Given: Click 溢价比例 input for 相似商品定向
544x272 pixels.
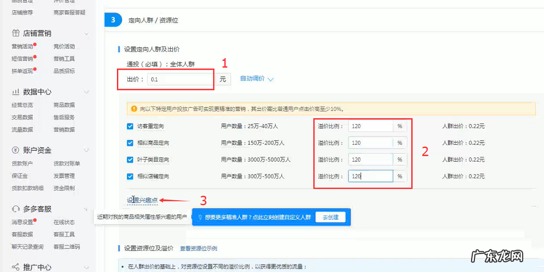Looking at the screenshot, I should [x=370, y=143].
